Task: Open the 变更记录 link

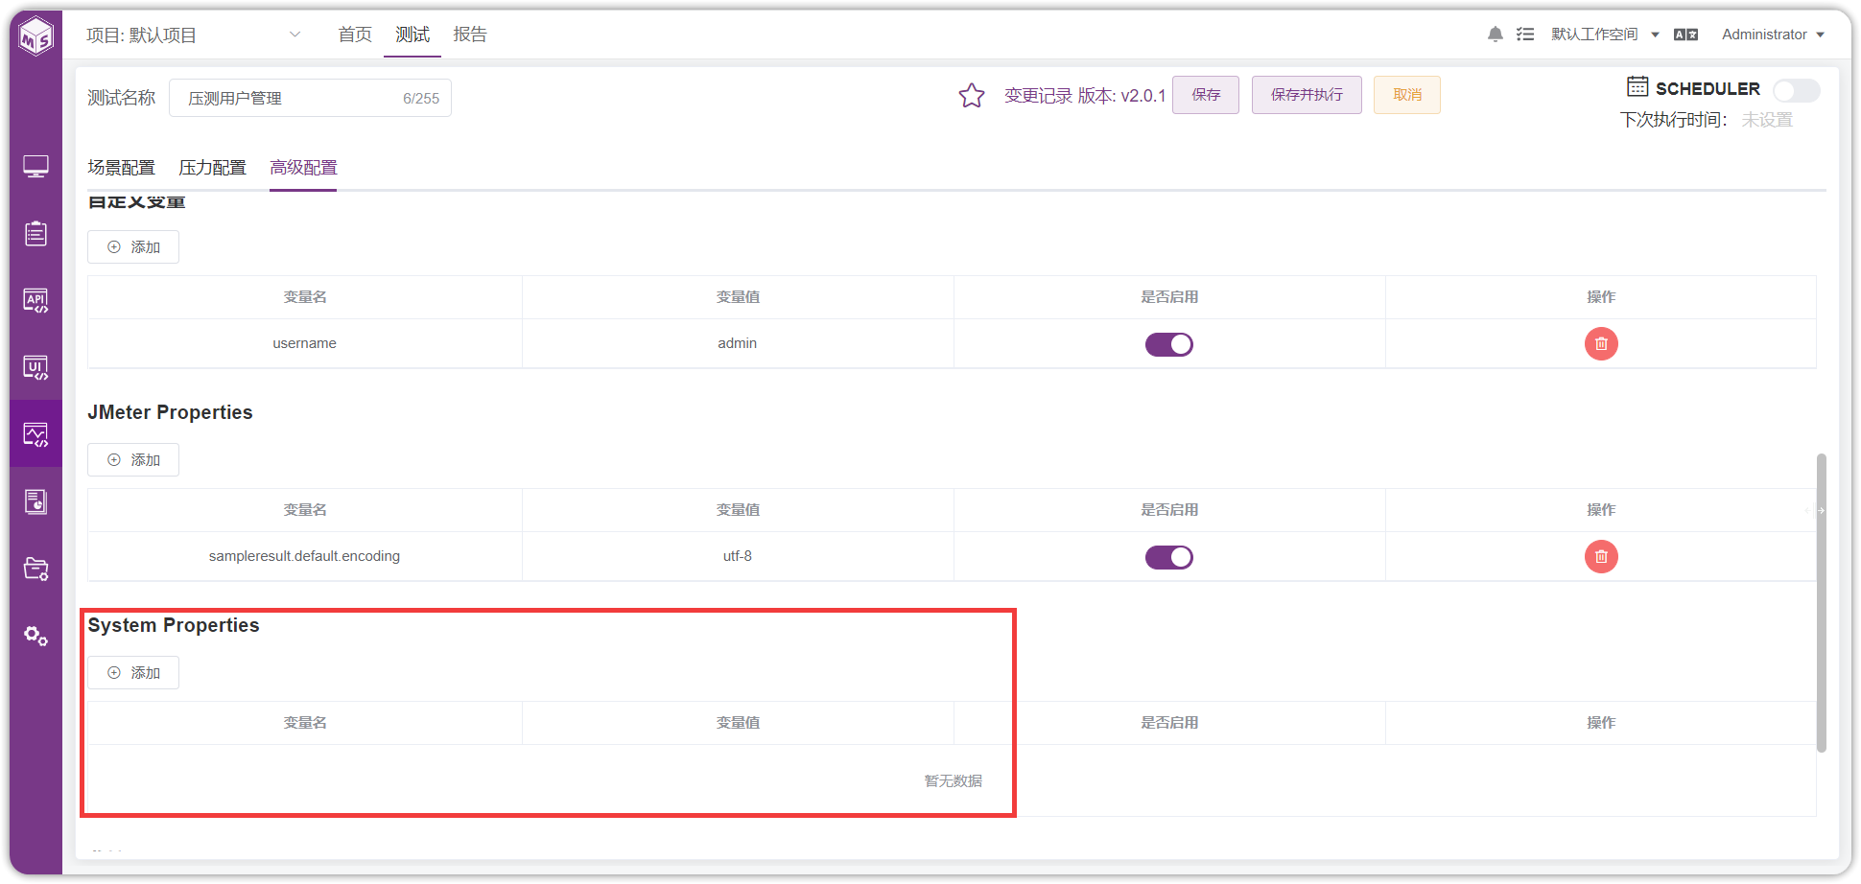Action: tap(1038, 96)
